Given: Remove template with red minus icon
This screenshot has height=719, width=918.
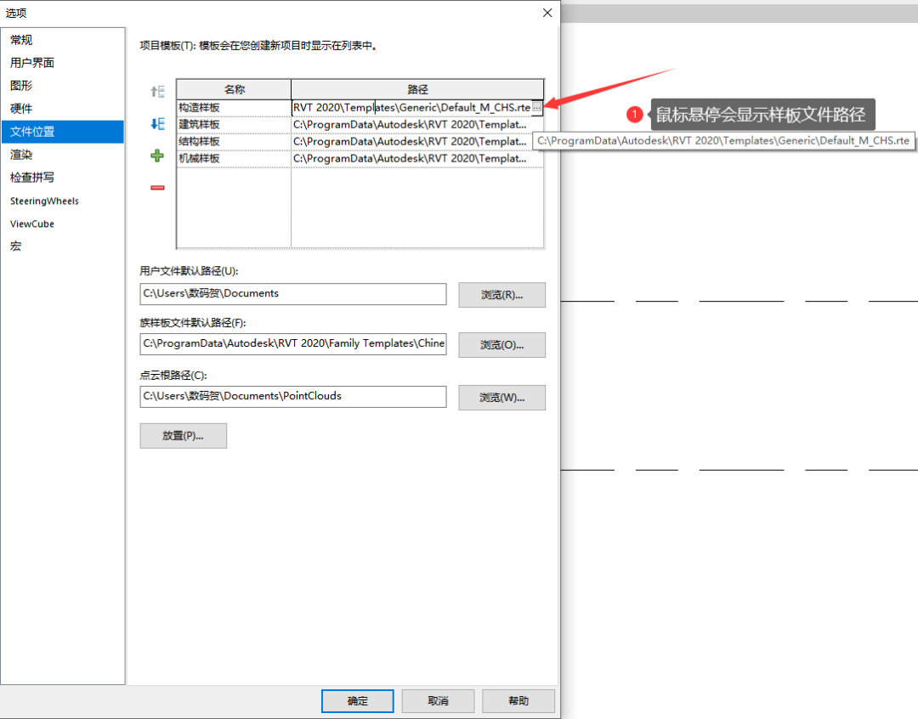Looking at the screenshot, I should tap(157, 187).
